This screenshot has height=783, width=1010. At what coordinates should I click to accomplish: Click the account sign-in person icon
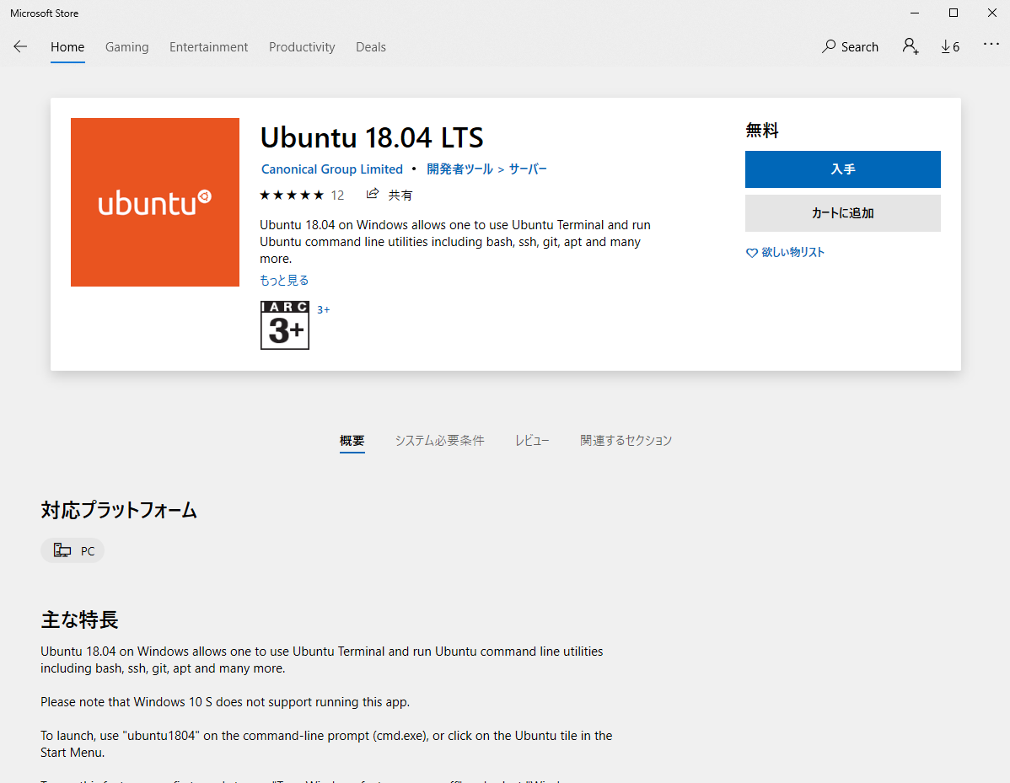click(x=910, y=46)
